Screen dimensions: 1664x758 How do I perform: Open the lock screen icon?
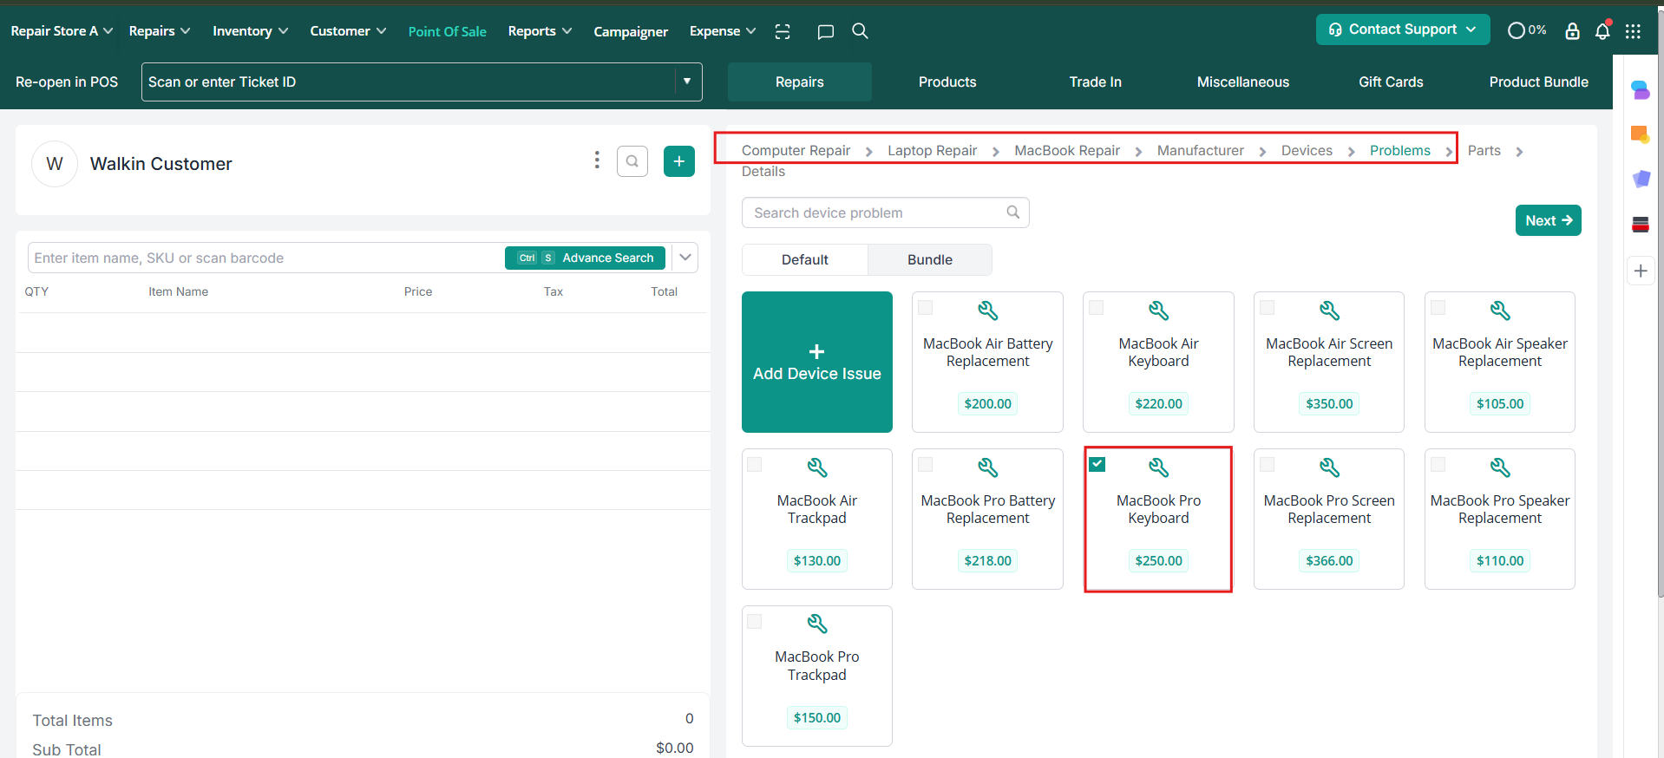(1572, 31)
